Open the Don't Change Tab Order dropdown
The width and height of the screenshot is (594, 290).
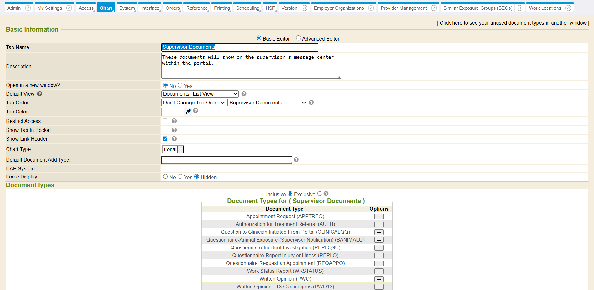[194, 102]
